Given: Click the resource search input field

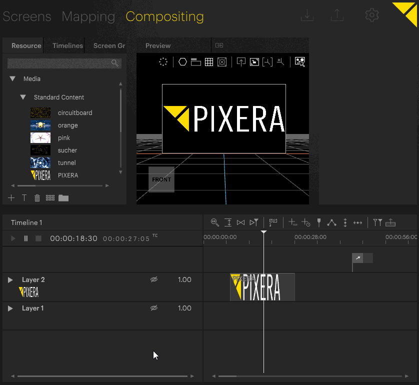Looking at the screenshot, I should (64, 63).
